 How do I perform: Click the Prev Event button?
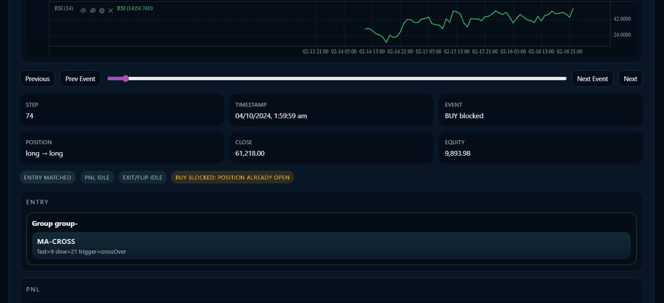tap(80, 79)
